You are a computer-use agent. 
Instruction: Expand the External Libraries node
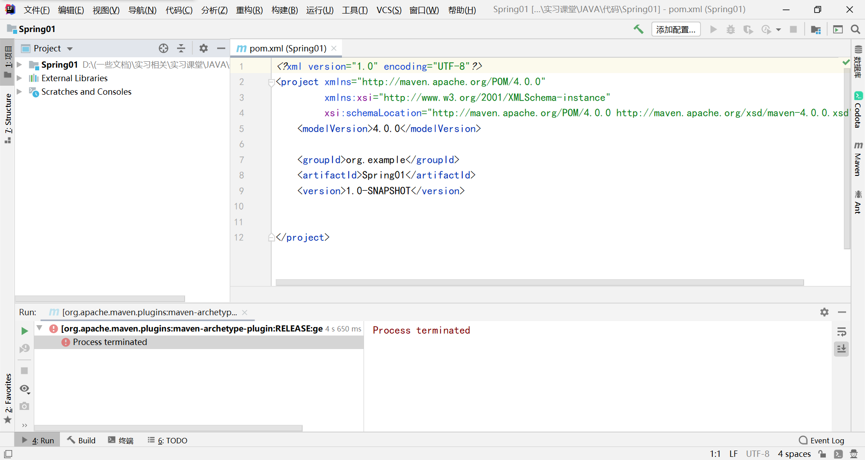coord(19,78)
